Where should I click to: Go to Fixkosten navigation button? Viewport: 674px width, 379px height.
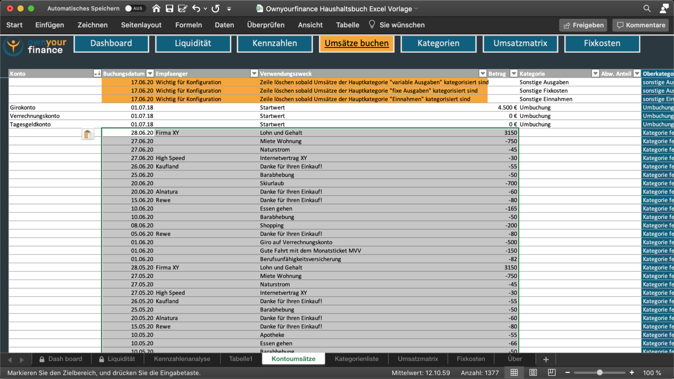tap(602, 43)
